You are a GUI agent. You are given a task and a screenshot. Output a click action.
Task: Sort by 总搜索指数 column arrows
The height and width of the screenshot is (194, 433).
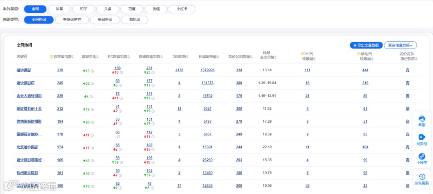click(x=73, y=57)
